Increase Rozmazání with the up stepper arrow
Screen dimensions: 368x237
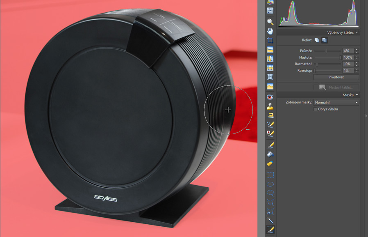(357, 63)
